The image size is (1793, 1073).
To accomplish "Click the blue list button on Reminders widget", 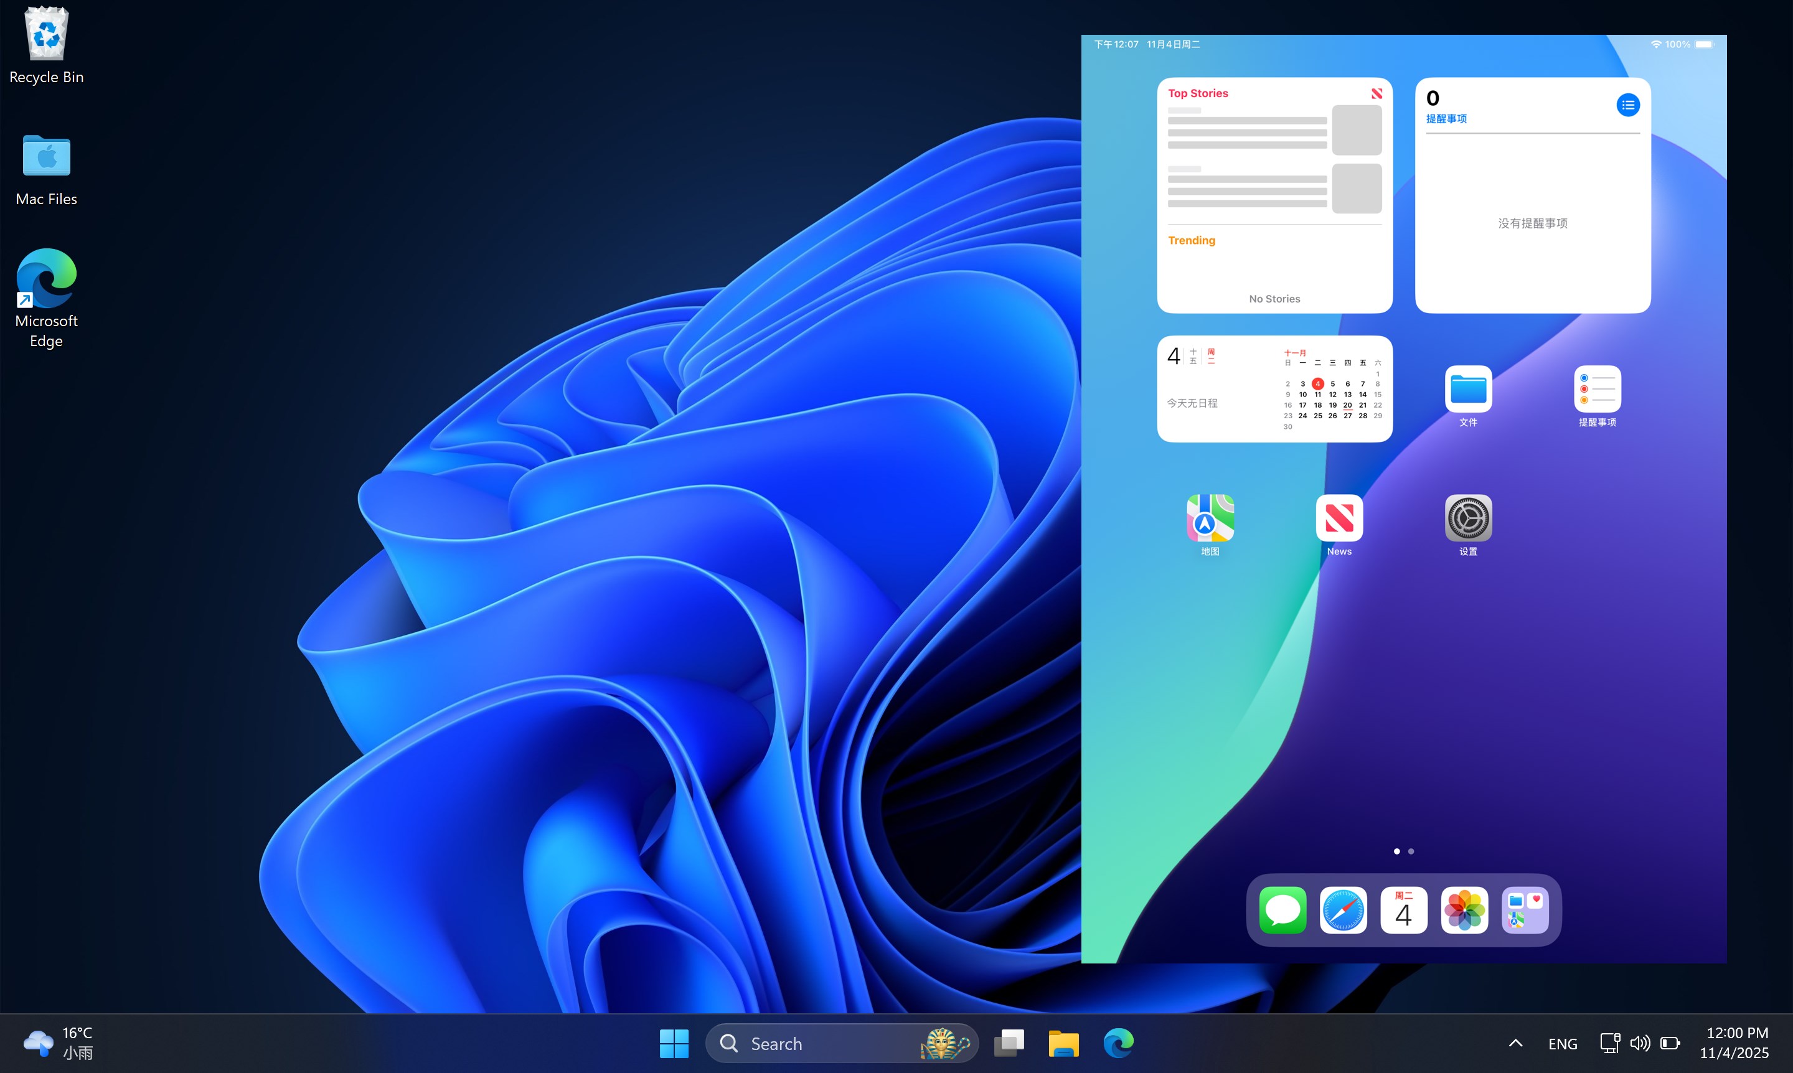I will pos(1628,104).
